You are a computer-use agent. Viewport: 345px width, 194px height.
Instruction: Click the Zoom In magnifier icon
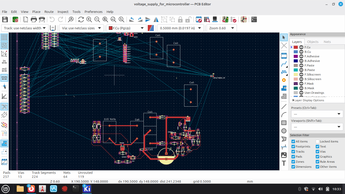click(x=89, y=19)
